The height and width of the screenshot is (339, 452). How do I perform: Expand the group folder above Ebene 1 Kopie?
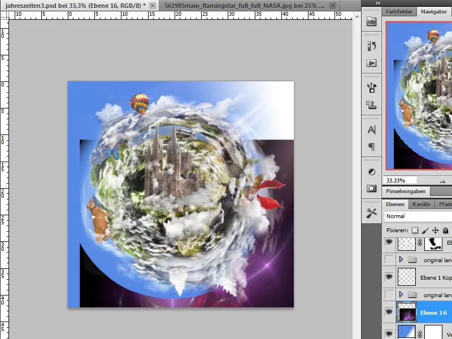401,259
